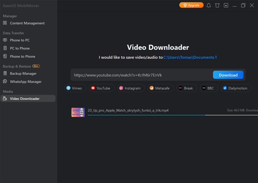Choose Metacafe site label
258x183 pixels.
tap(162, 88)
